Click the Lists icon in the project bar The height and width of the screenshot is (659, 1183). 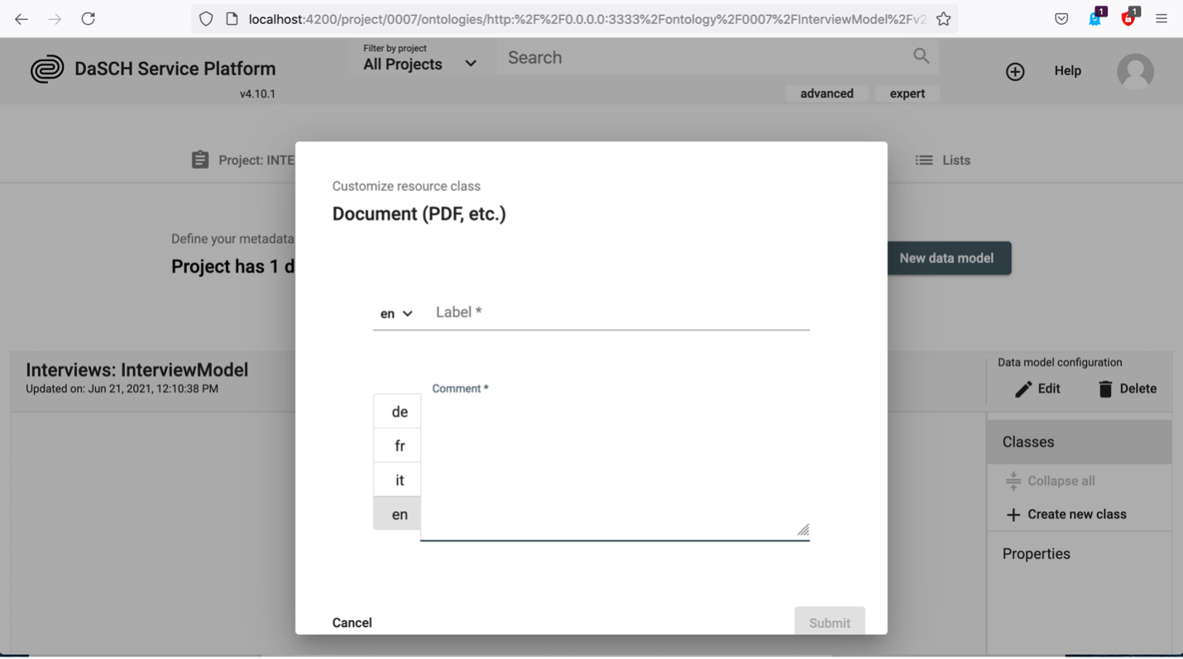(x=923, y=160)
